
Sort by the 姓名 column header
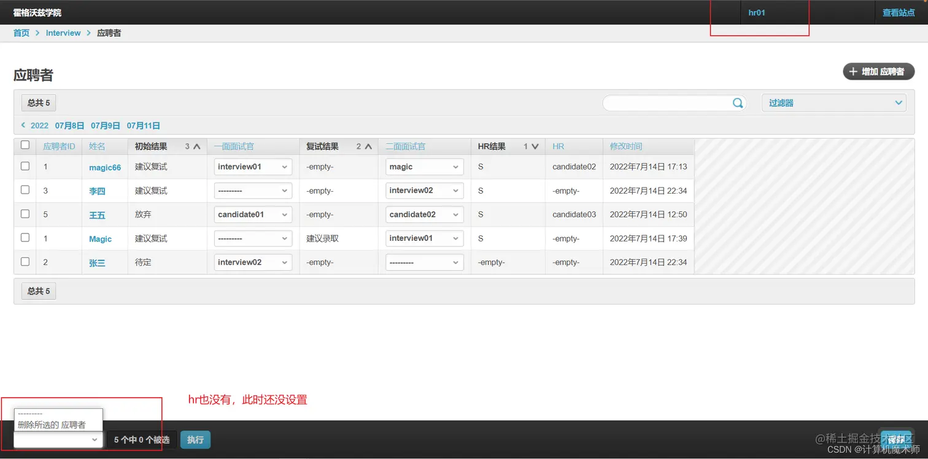[x=97, y=146]
